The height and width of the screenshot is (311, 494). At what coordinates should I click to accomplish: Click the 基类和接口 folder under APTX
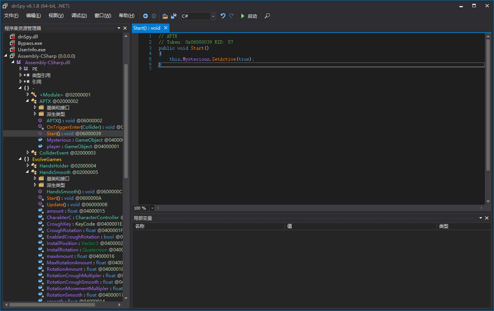(x=58, y=107)
